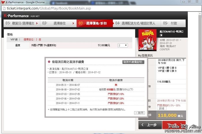Go to step 02 選擇座位 tab
The image size is (202, 134).
[x=58, y=23]
